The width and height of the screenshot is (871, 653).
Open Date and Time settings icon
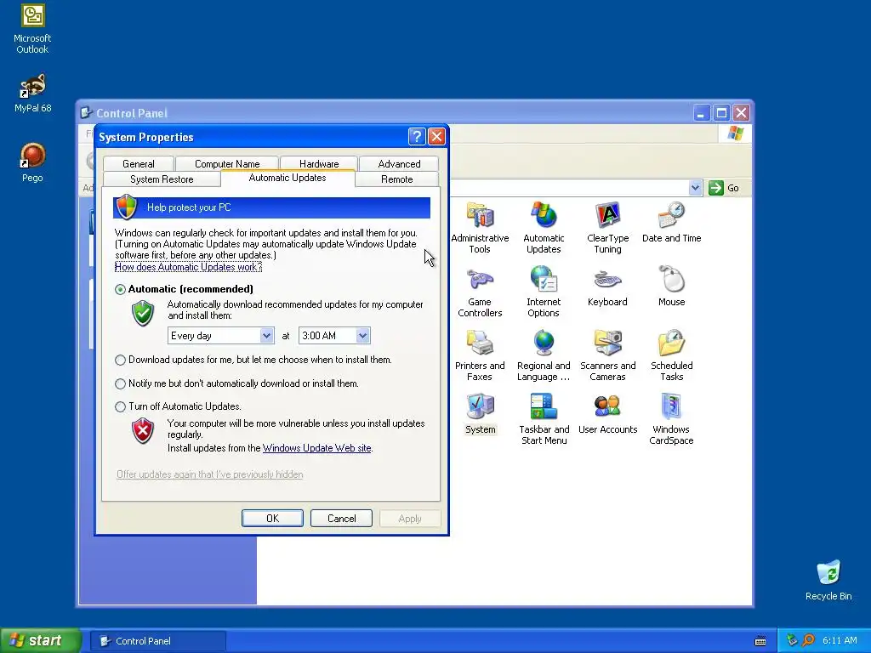click(672, 223)
